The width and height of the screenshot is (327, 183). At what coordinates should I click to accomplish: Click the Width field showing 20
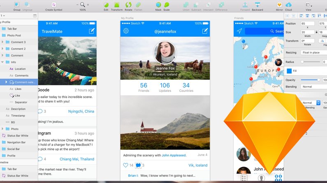(x=307, y=32)
